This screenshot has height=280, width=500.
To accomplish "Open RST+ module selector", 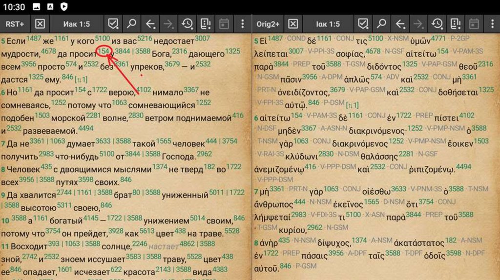I will [15, 24].
